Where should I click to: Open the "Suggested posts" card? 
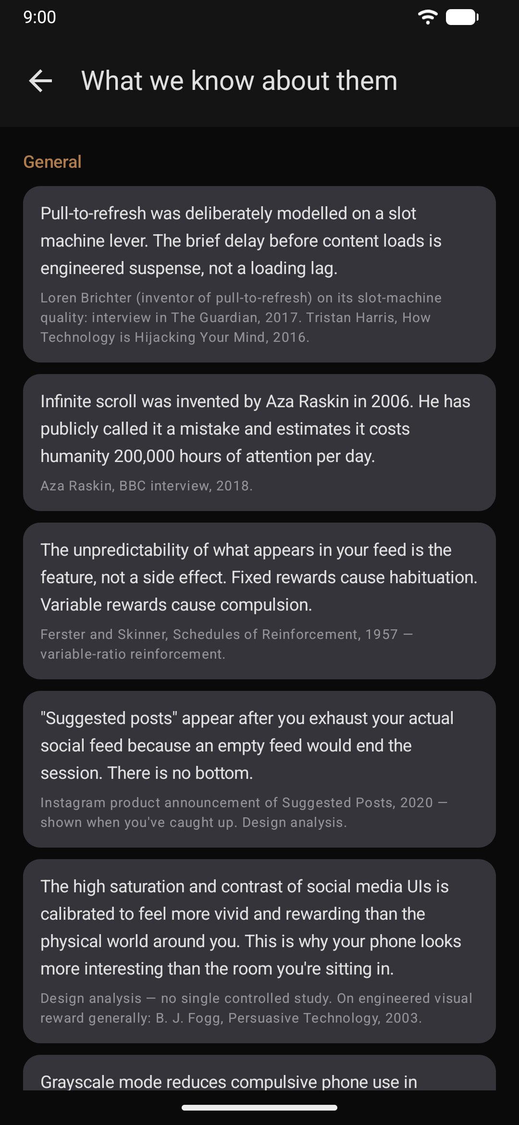tap(259, 769)
